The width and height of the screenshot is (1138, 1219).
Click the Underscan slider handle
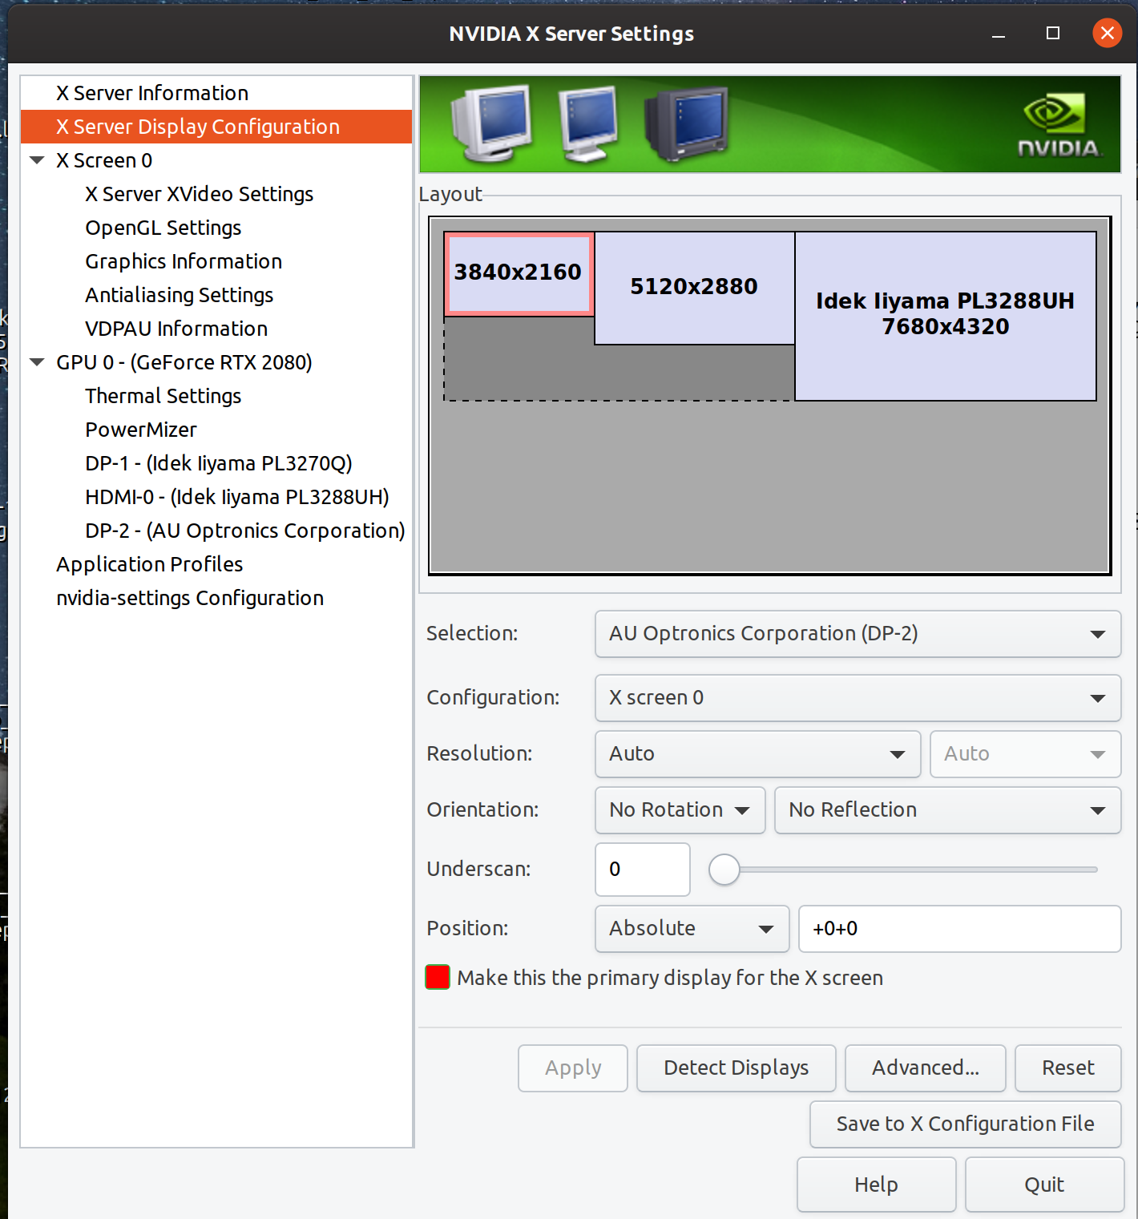coord(724,870)
